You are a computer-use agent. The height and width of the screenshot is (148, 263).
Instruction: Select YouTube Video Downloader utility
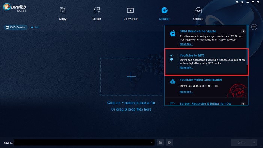coord(201,80)
